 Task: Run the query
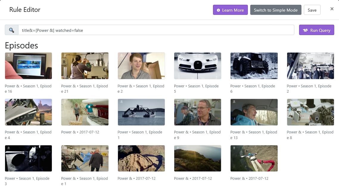point(316,30)
